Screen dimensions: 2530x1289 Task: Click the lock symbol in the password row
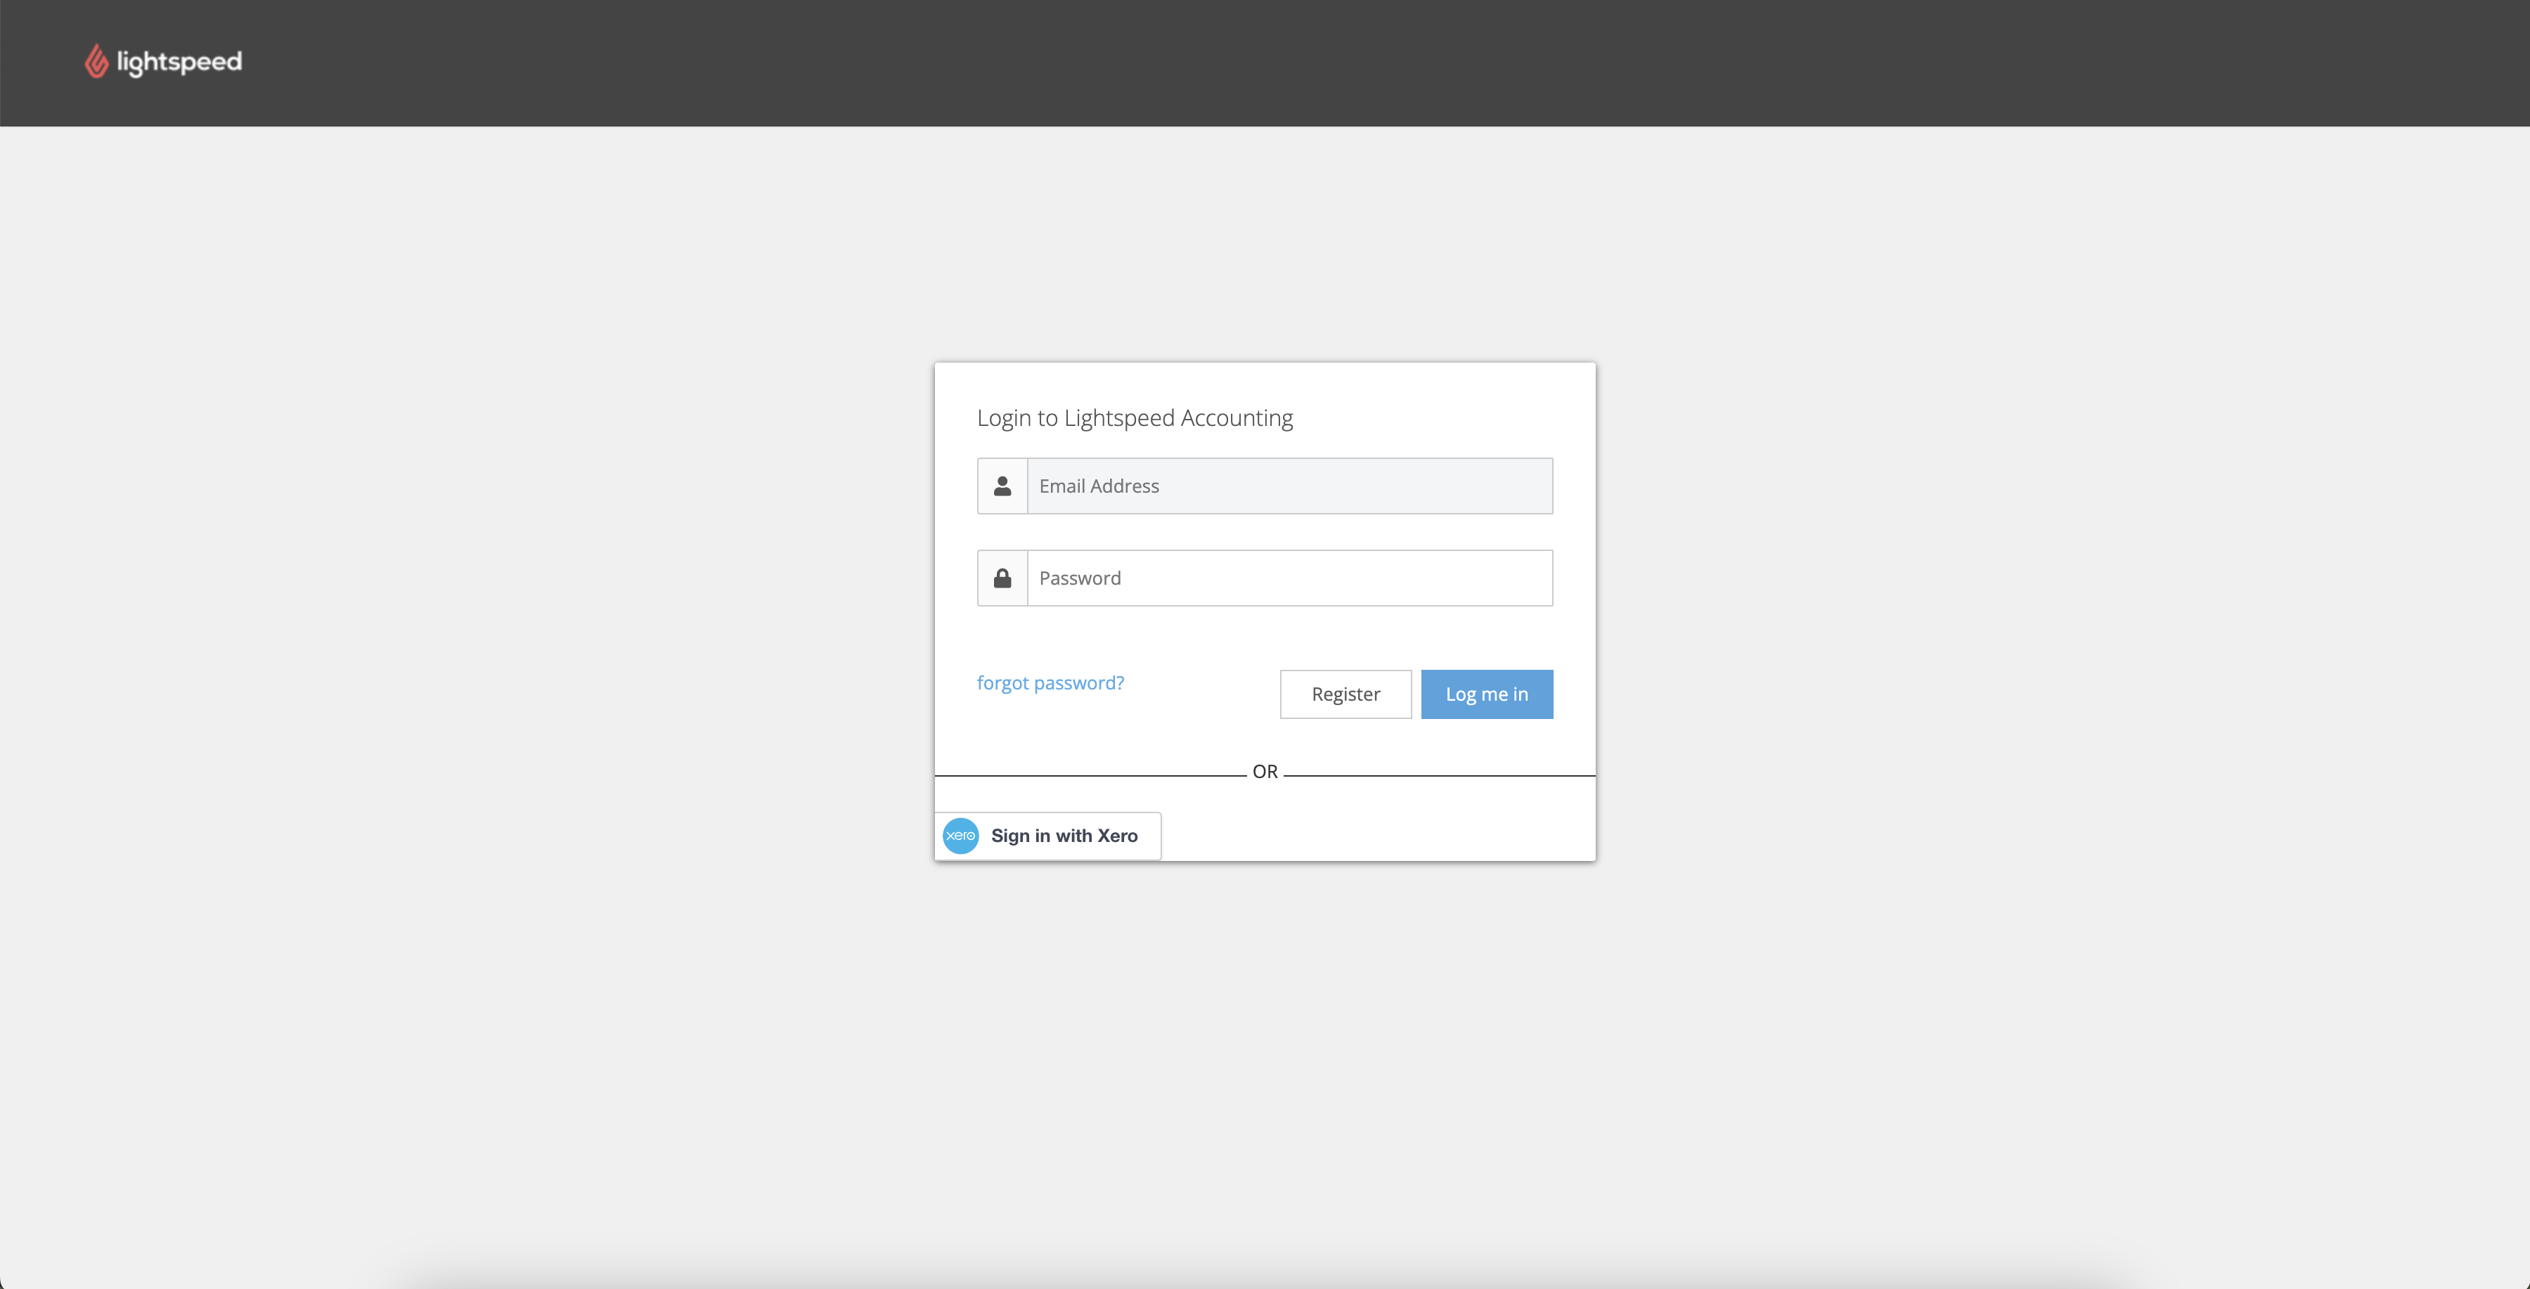point(1002,577)
